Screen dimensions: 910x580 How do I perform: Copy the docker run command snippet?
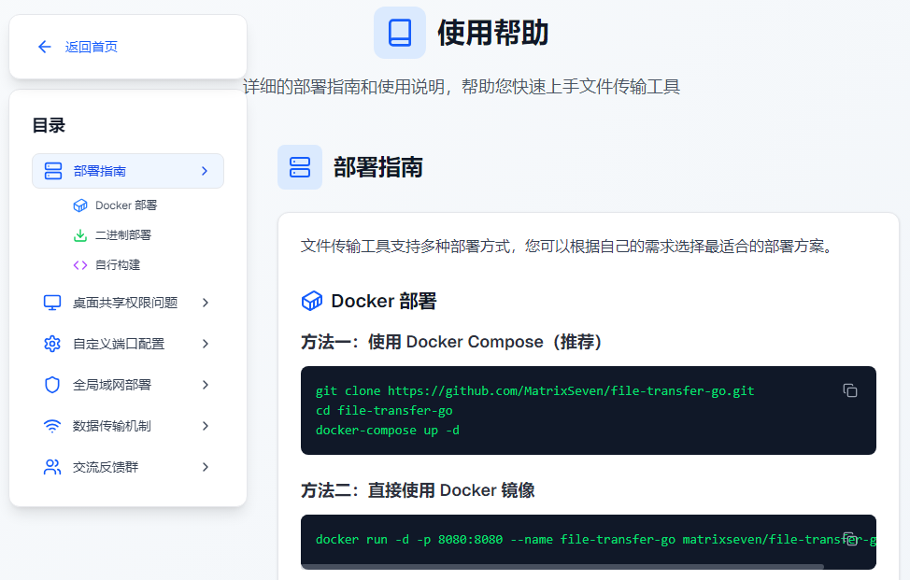(x=850, y=538)
